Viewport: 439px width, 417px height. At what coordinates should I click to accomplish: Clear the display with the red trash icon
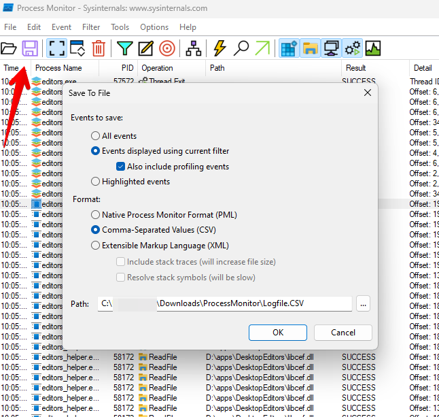click(x=99, y=48)
